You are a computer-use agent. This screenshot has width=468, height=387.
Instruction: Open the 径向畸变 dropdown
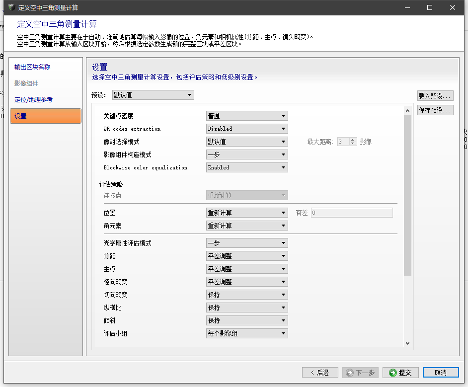(x=247, y=282)
